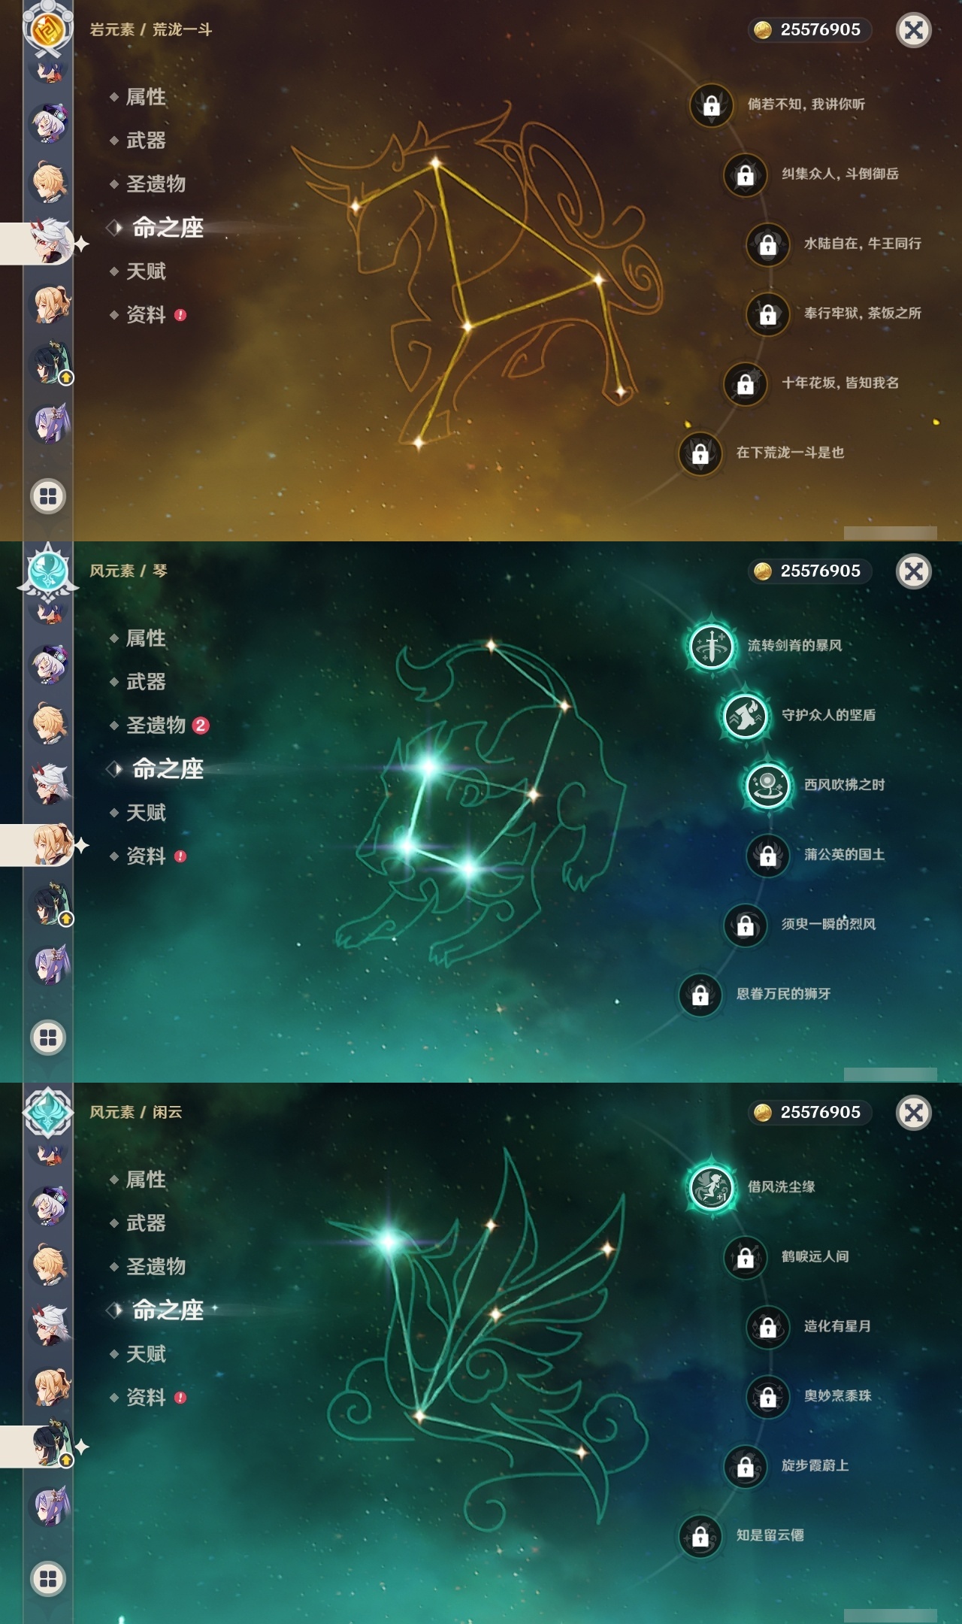Open the 西风吹拂之时 constellation icon
The height and width of the screenshot is (1624, 962).
click(767, 786)
